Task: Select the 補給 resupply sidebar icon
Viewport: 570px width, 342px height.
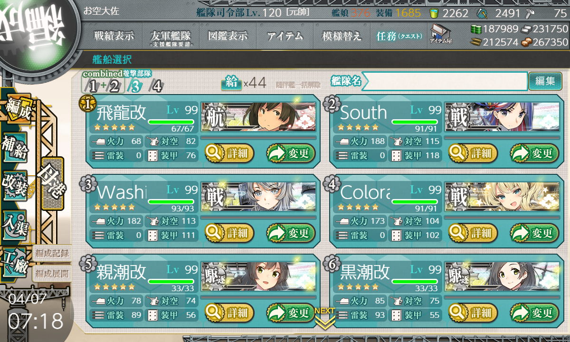Action: tap(15, 148)
